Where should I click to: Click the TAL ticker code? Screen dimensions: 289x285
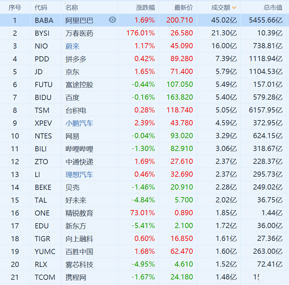tap(41, 200)
